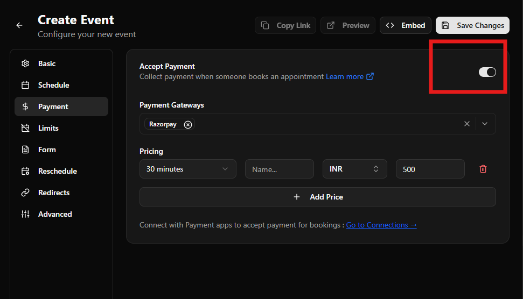
Task: Expand the Payment Gateways dropdown chevron
Action: click(485, 124)
